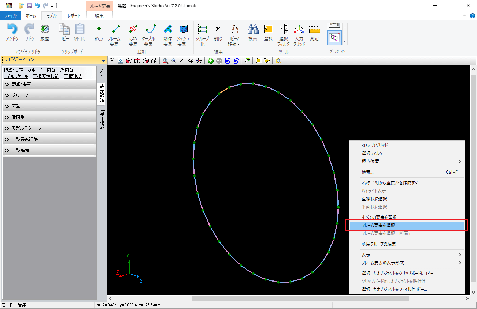Pin the ナビゲーション panel
Viewport: 477px width, 309px height.
pyautogui.click(x=103, y=60)
